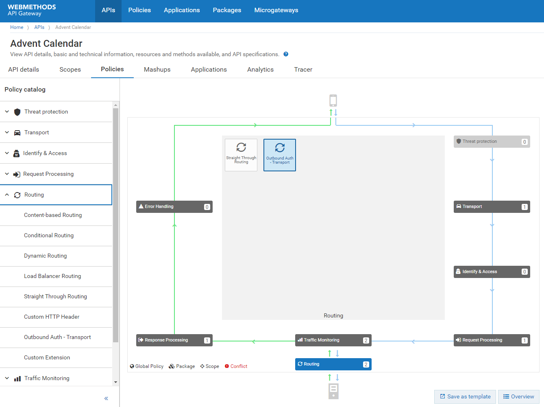
Task: Select the Straight Through Routing policy tile
Action: pos(241,155)
